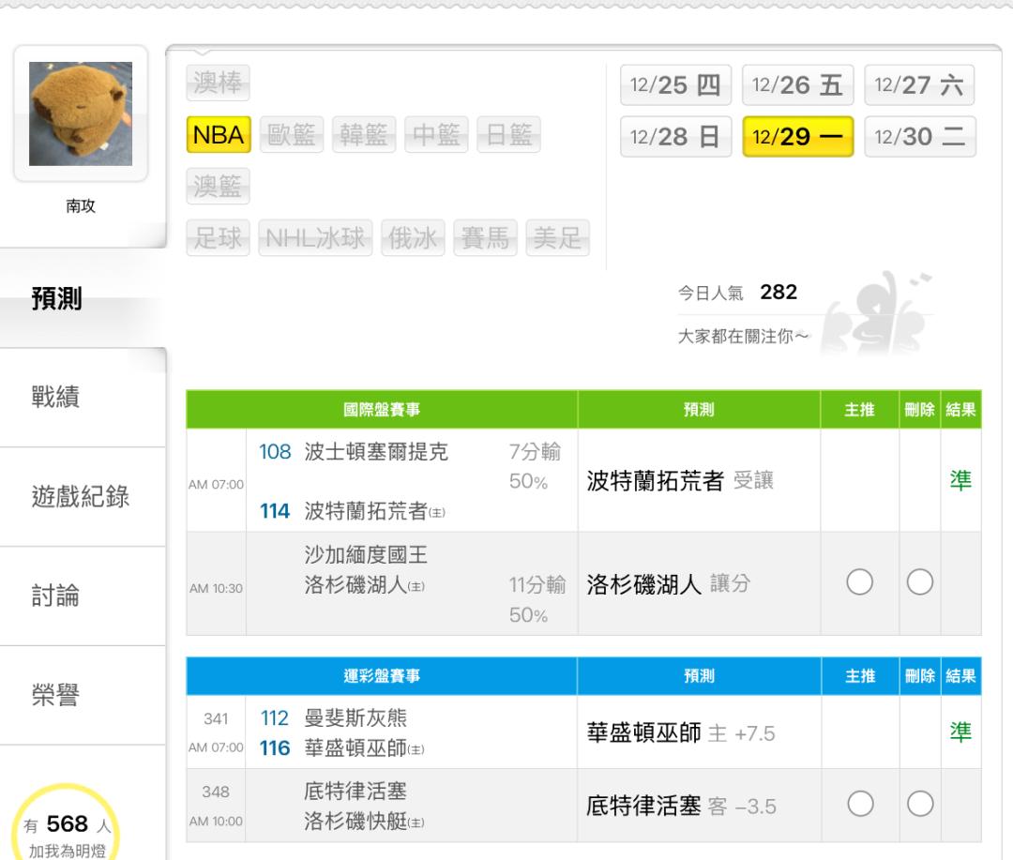1013x860 pixels.
Task: Select the 12/28 日 date
Action: coord(675,137)
